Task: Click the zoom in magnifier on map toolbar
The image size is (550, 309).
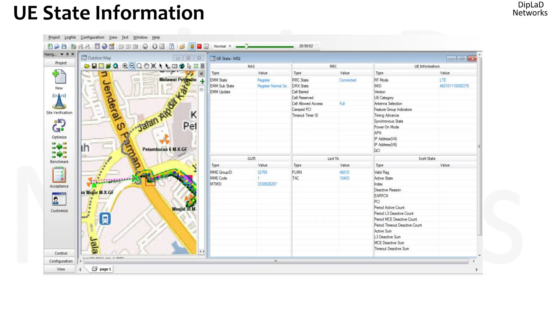Action: tap(125, 66)
